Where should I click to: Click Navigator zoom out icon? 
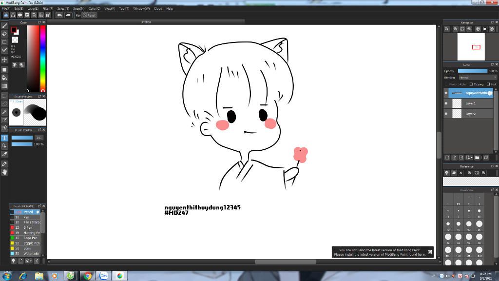click(469, 29)
